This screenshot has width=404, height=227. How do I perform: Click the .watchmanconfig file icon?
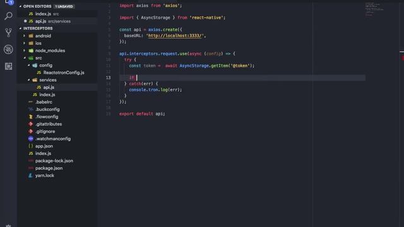coord(31,139)
